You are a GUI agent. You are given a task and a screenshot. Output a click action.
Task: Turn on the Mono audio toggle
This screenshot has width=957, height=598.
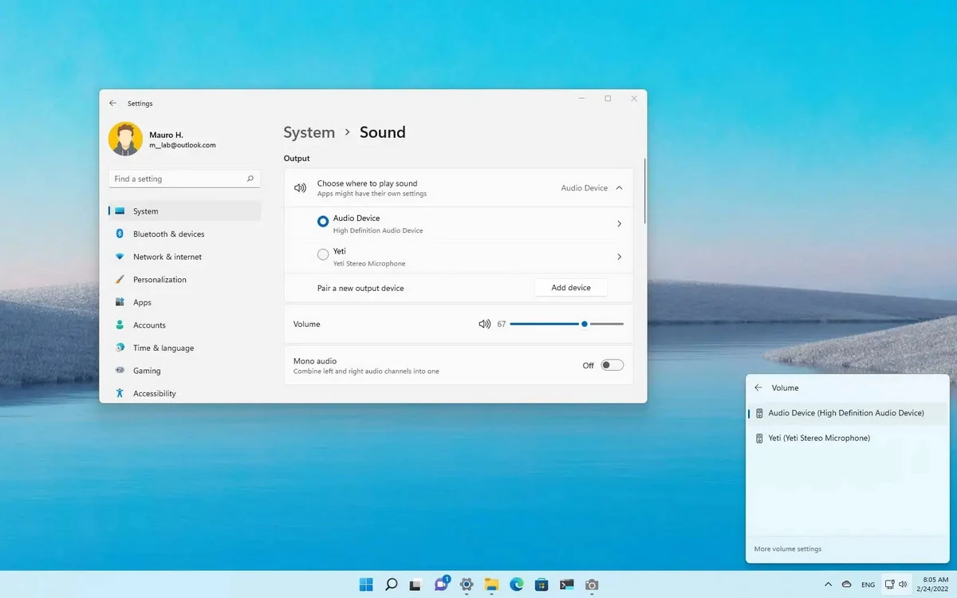point(612,365)
